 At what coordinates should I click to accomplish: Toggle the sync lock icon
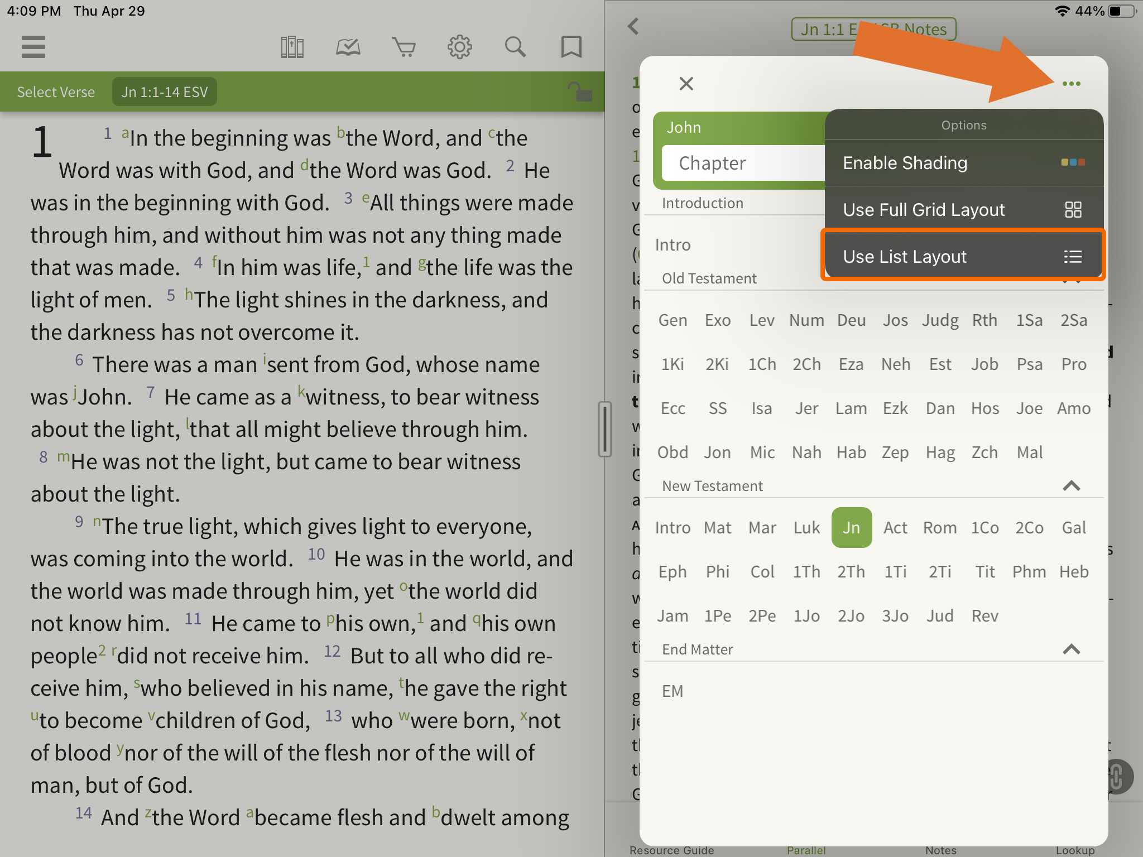(x=579, y=92)
